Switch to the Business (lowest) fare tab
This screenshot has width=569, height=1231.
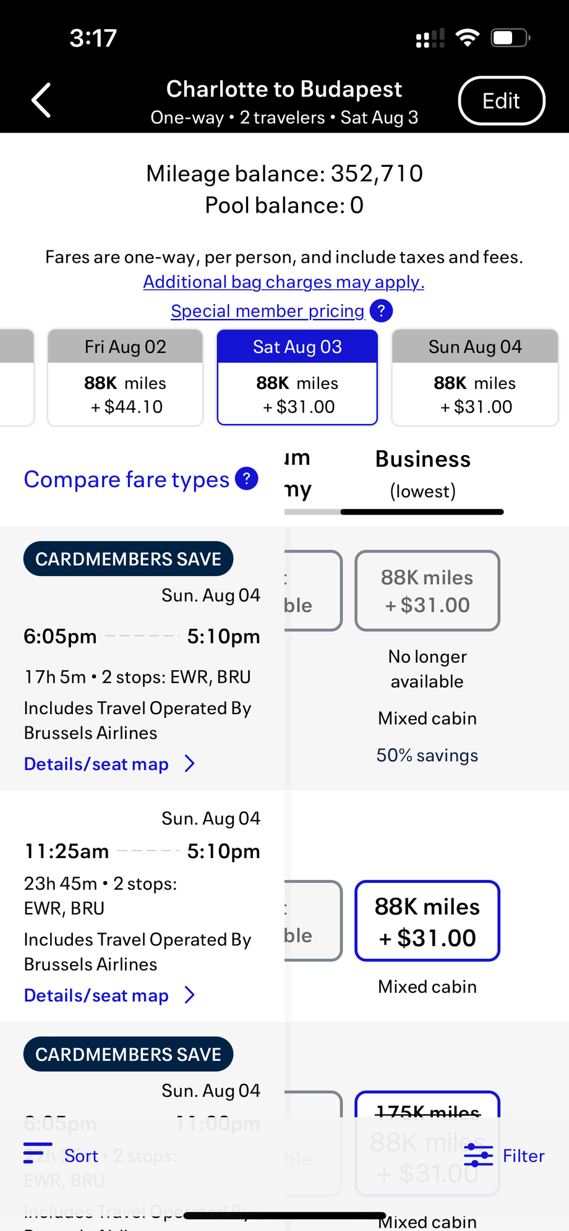422,474
